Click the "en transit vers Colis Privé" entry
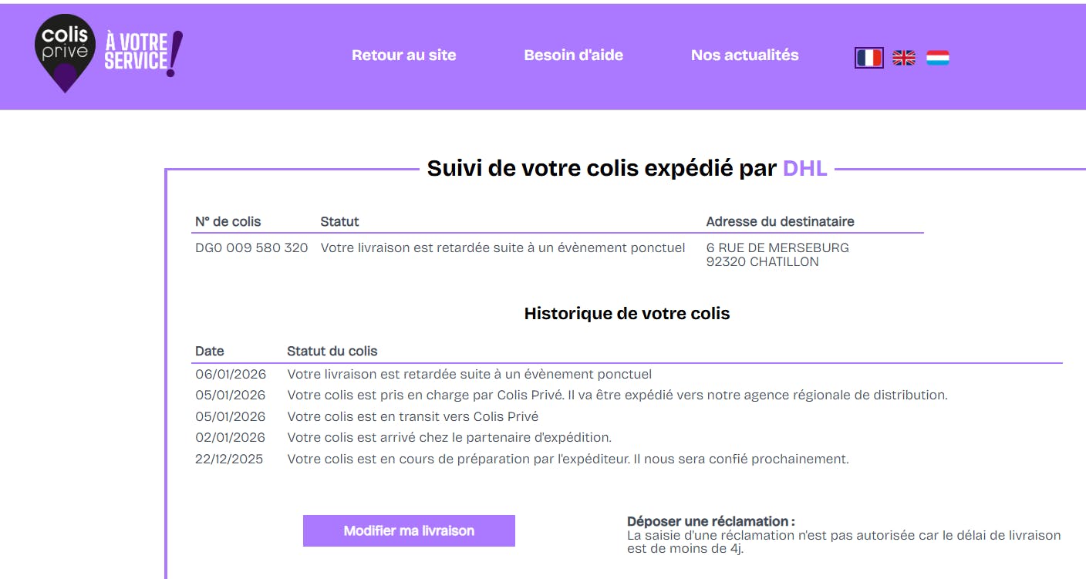 pyautogui.click(x=413, y=416)
